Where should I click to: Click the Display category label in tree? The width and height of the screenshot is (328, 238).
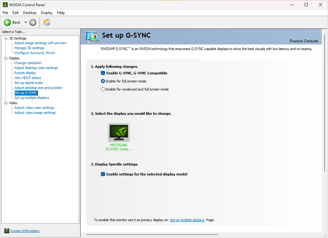14,58
